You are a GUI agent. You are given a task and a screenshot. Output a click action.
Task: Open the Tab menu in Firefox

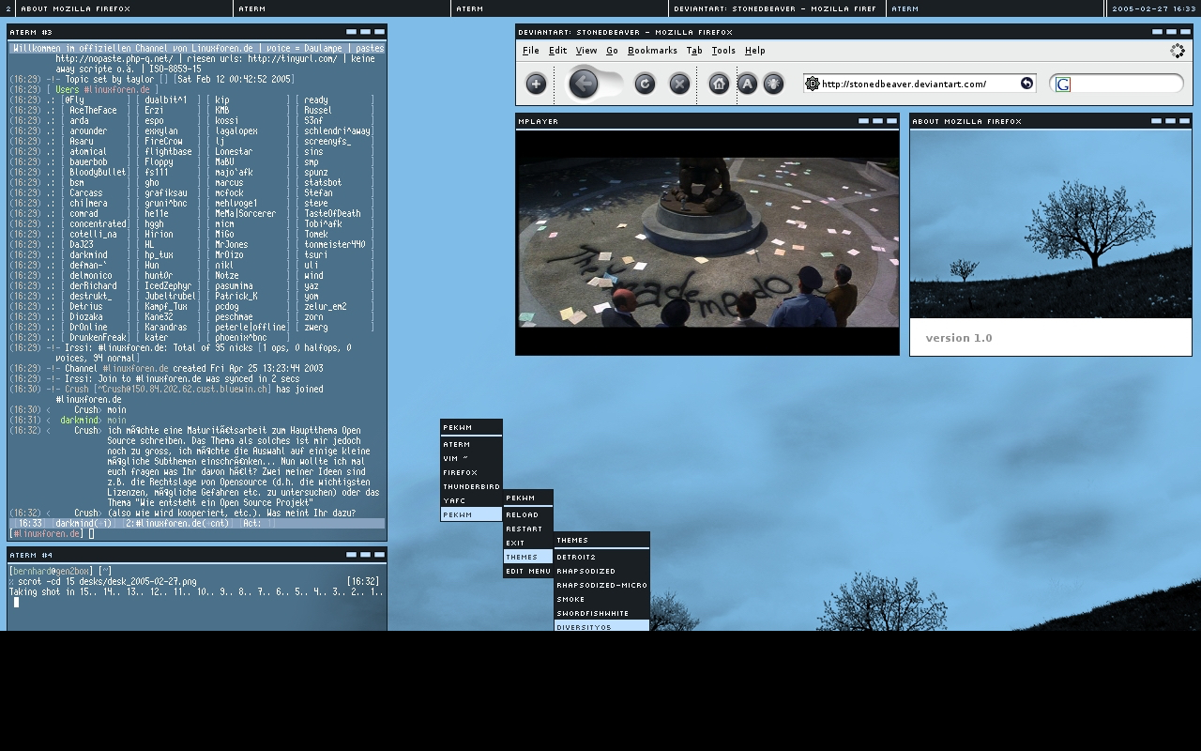pyautogui.click(x=694, y=51)
